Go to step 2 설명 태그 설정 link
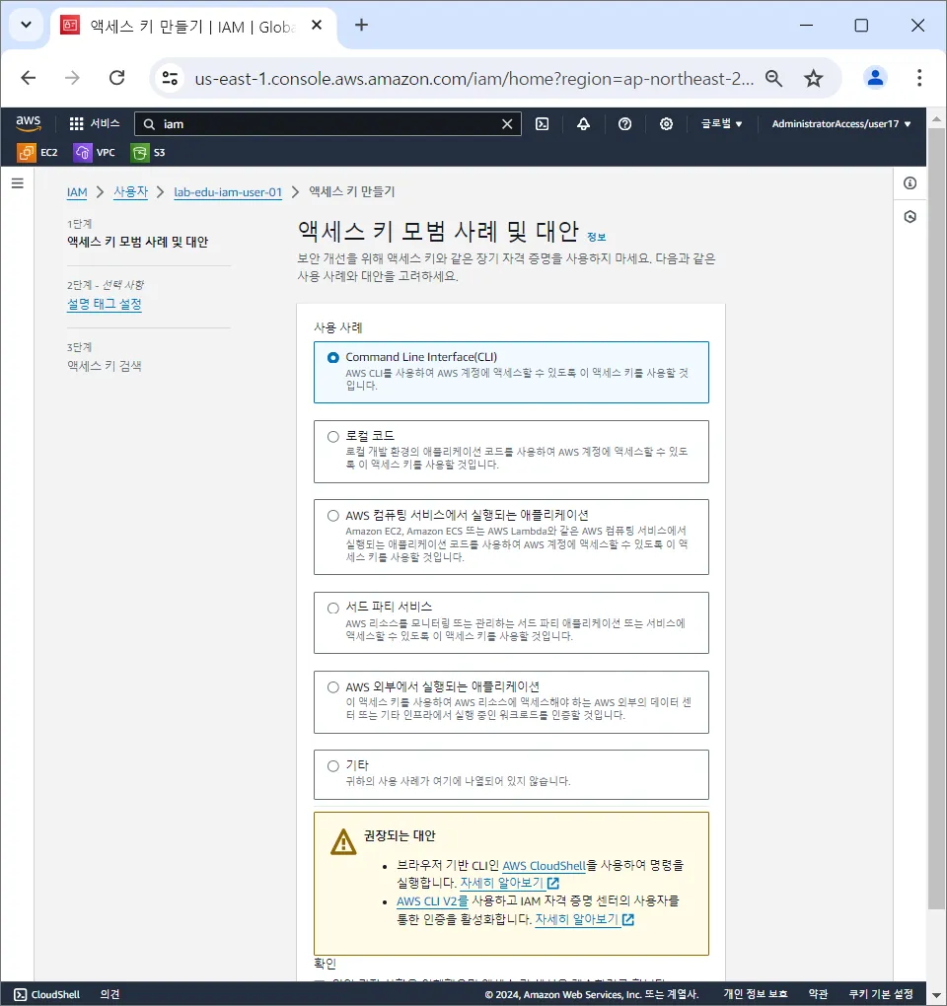 pyautogui.click(x=104, y=304)
